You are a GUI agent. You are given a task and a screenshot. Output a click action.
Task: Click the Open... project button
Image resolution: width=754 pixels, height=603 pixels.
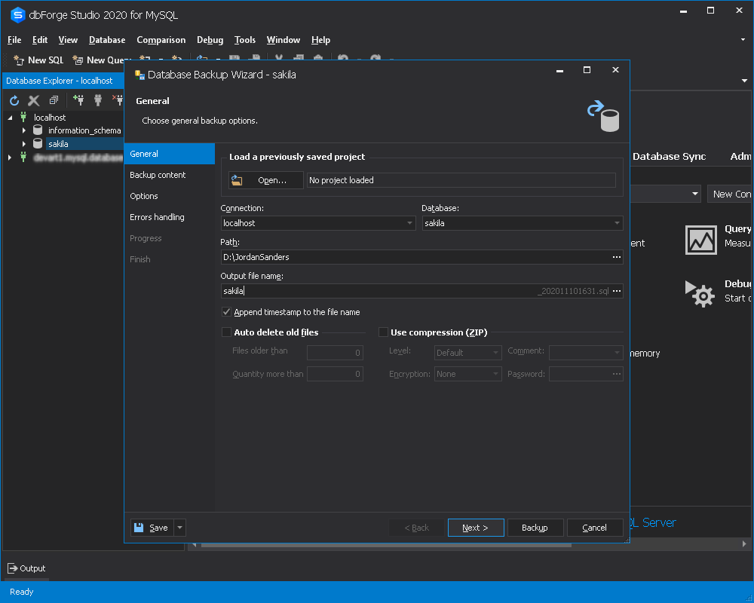click(x=266, y=180)
